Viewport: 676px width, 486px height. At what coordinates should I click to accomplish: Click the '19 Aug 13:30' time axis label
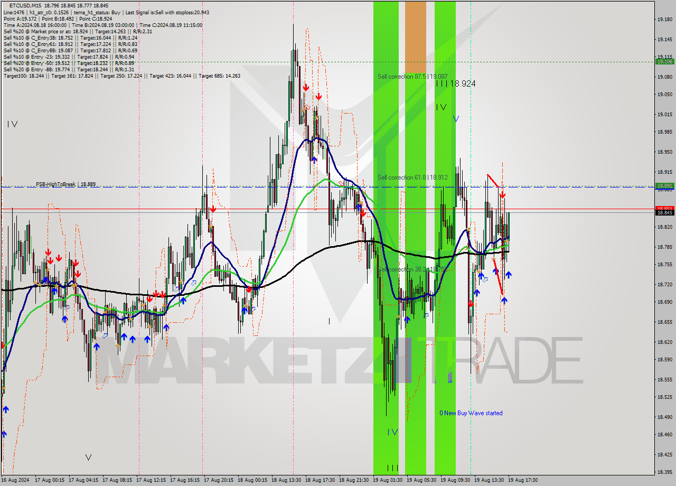[489, 480]
